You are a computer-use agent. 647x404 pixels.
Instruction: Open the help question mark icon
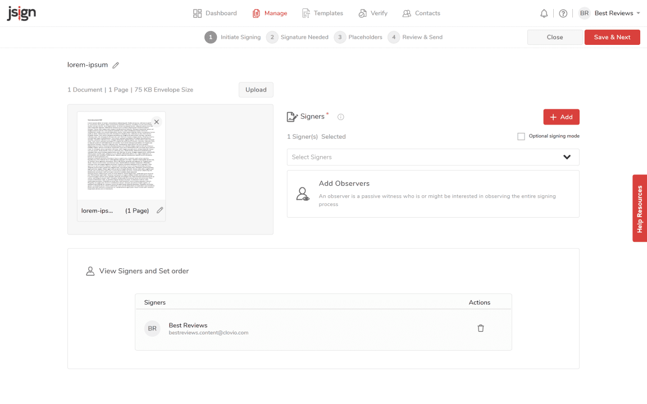pos(563,13)
